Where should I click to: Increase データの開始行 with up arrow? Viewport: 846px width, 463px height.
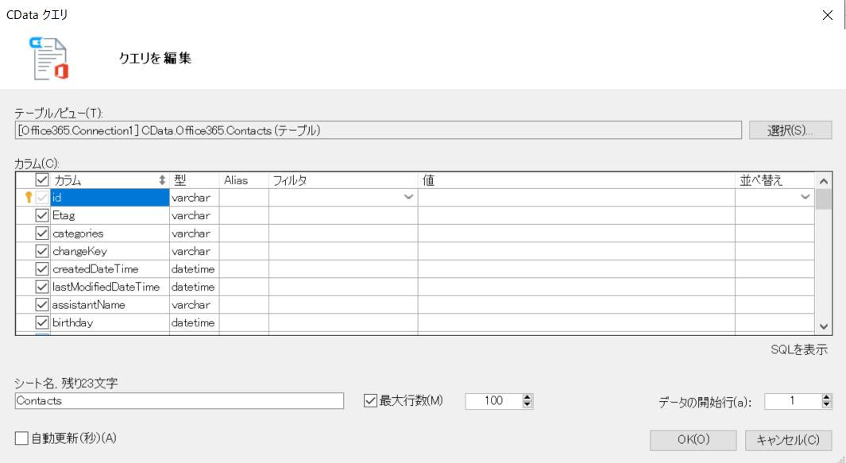[827, 397]
